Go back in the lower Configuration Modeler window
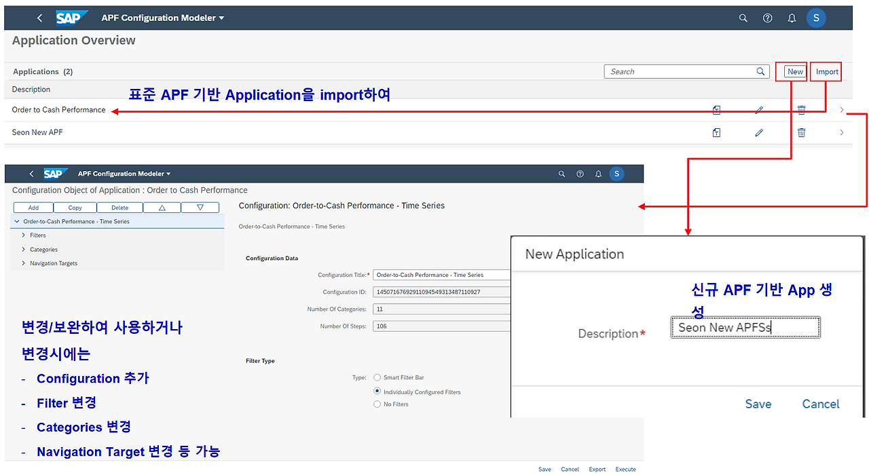This screenshot has height=475, width=869. (x=31, y=174)
